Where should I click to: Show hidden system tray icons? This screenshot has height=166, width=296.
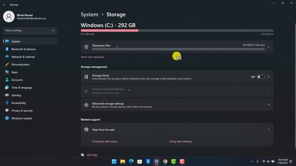(x=252, y=161)
